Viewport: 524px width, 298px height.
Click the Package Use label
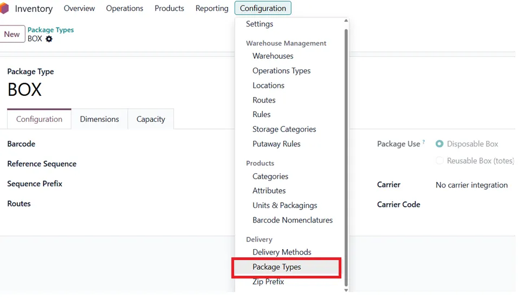coord(399,144)
